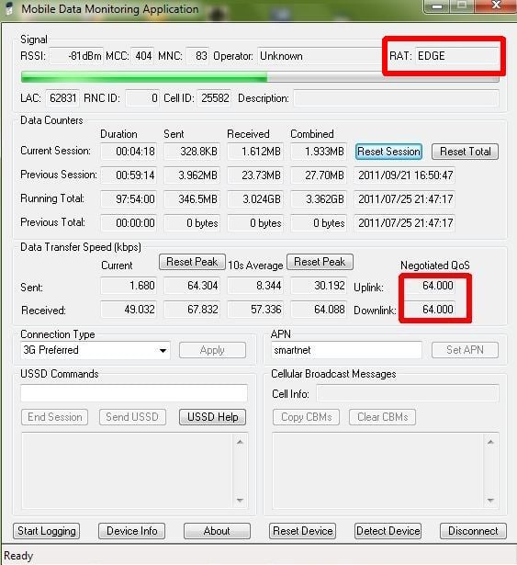This screenshot has width=517, height=565.
Task: Open Device Info
Action: coord(132,531)
